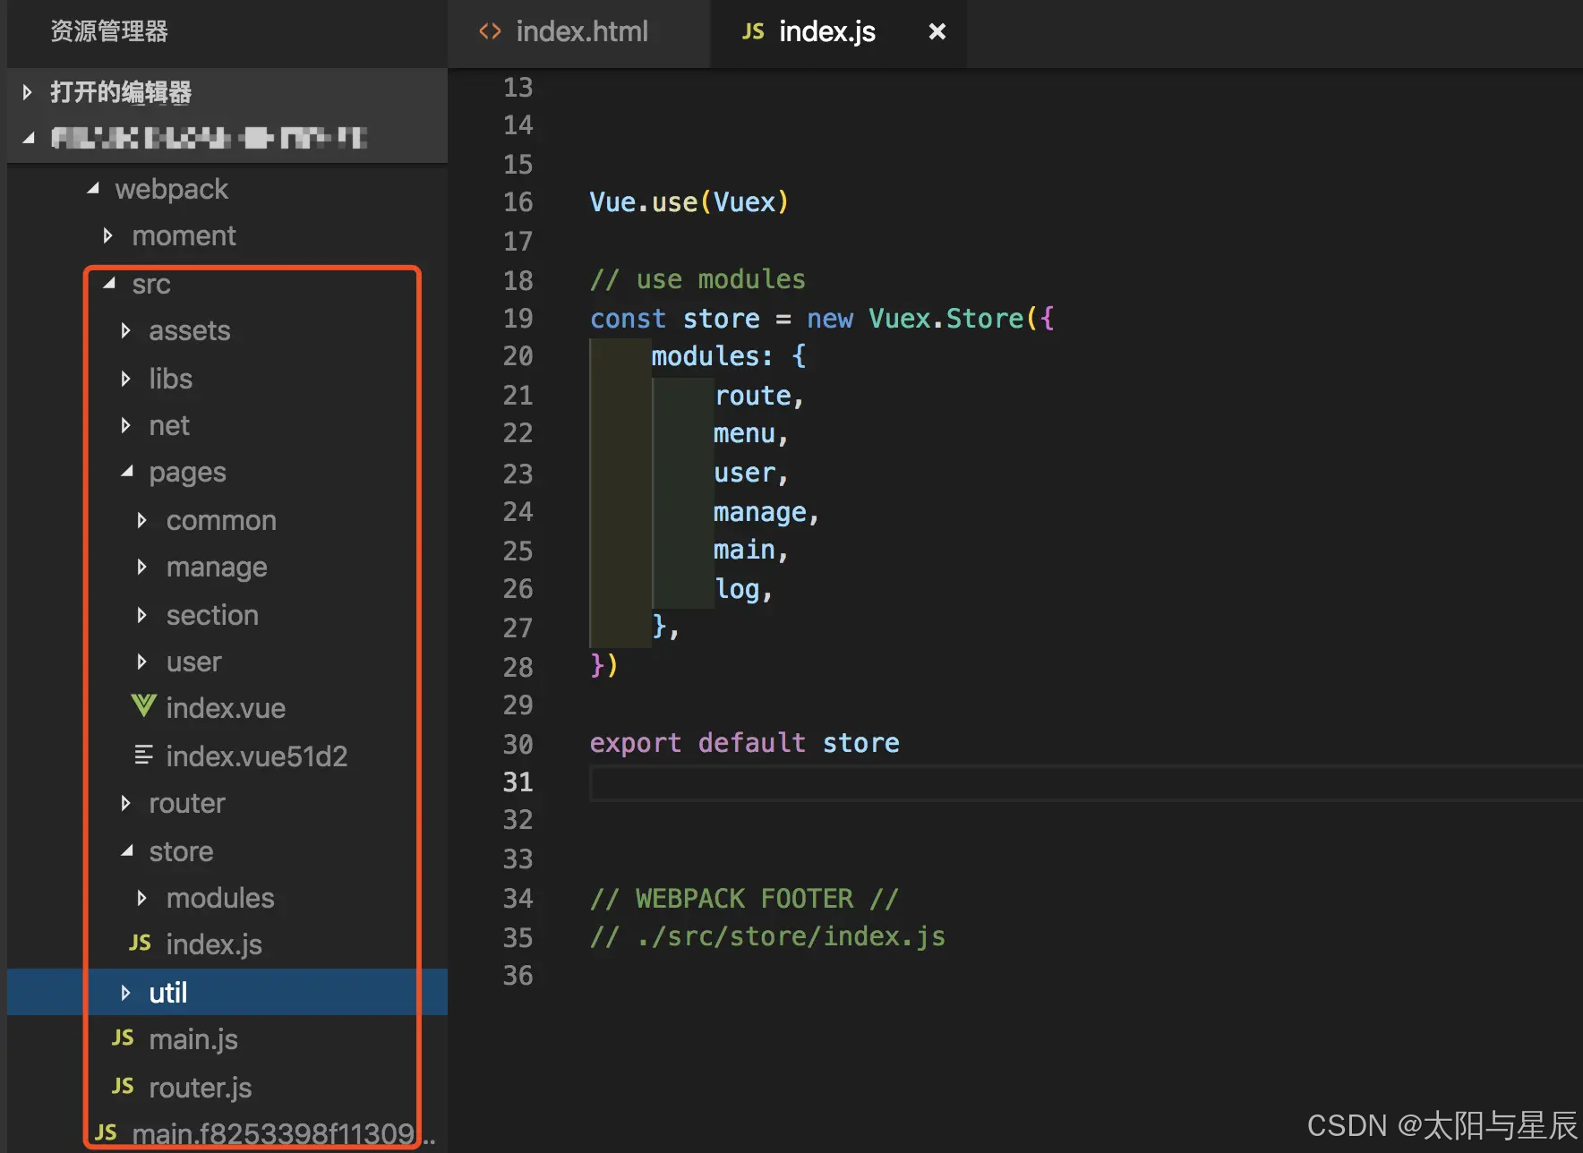Click the Vue.use(Vuex) code line

click(689, 202)
